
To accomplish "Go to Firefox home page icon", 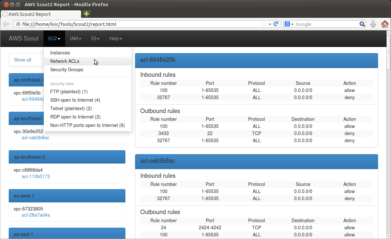I will click(385, 24).
